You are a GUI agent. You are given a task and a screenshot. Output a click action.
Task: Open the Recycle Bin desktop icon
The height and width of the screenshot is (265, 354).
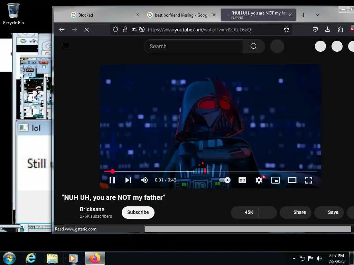[x=13, y=14]
